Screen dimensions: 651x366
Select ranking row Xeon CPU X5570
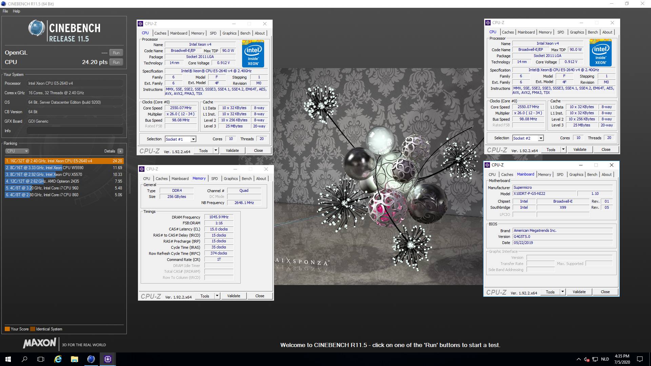pyautogui.click(x=64, y=175)
